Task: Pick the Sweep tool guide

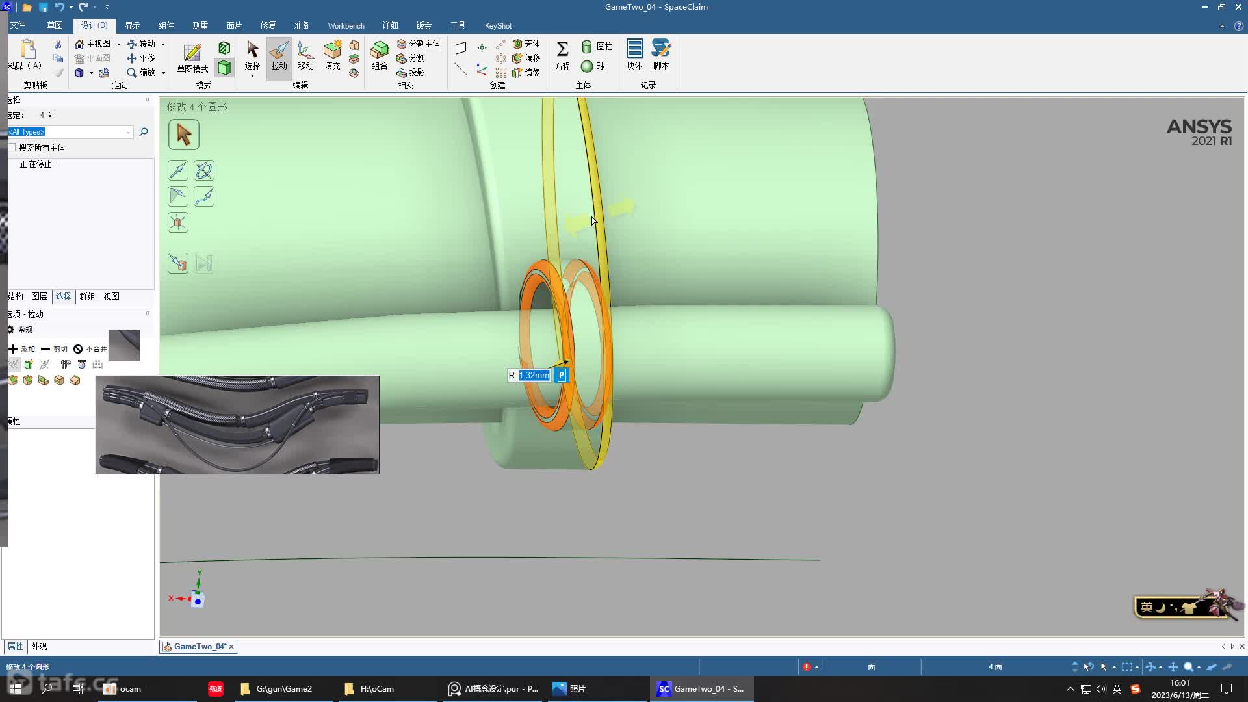Action: [x=204, y=196]
